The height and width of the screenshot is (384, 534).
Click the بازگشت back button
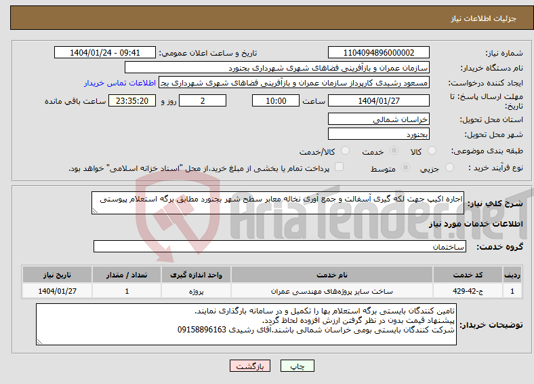pyautogui.click(x=250, y=366)
